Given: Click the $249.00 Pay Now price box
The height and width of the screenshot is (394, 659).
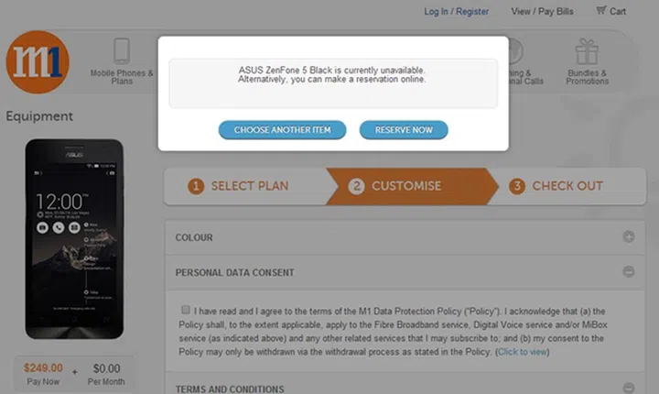Looking at the screenshot, I should pyautogui.click(x=43, y=373).
